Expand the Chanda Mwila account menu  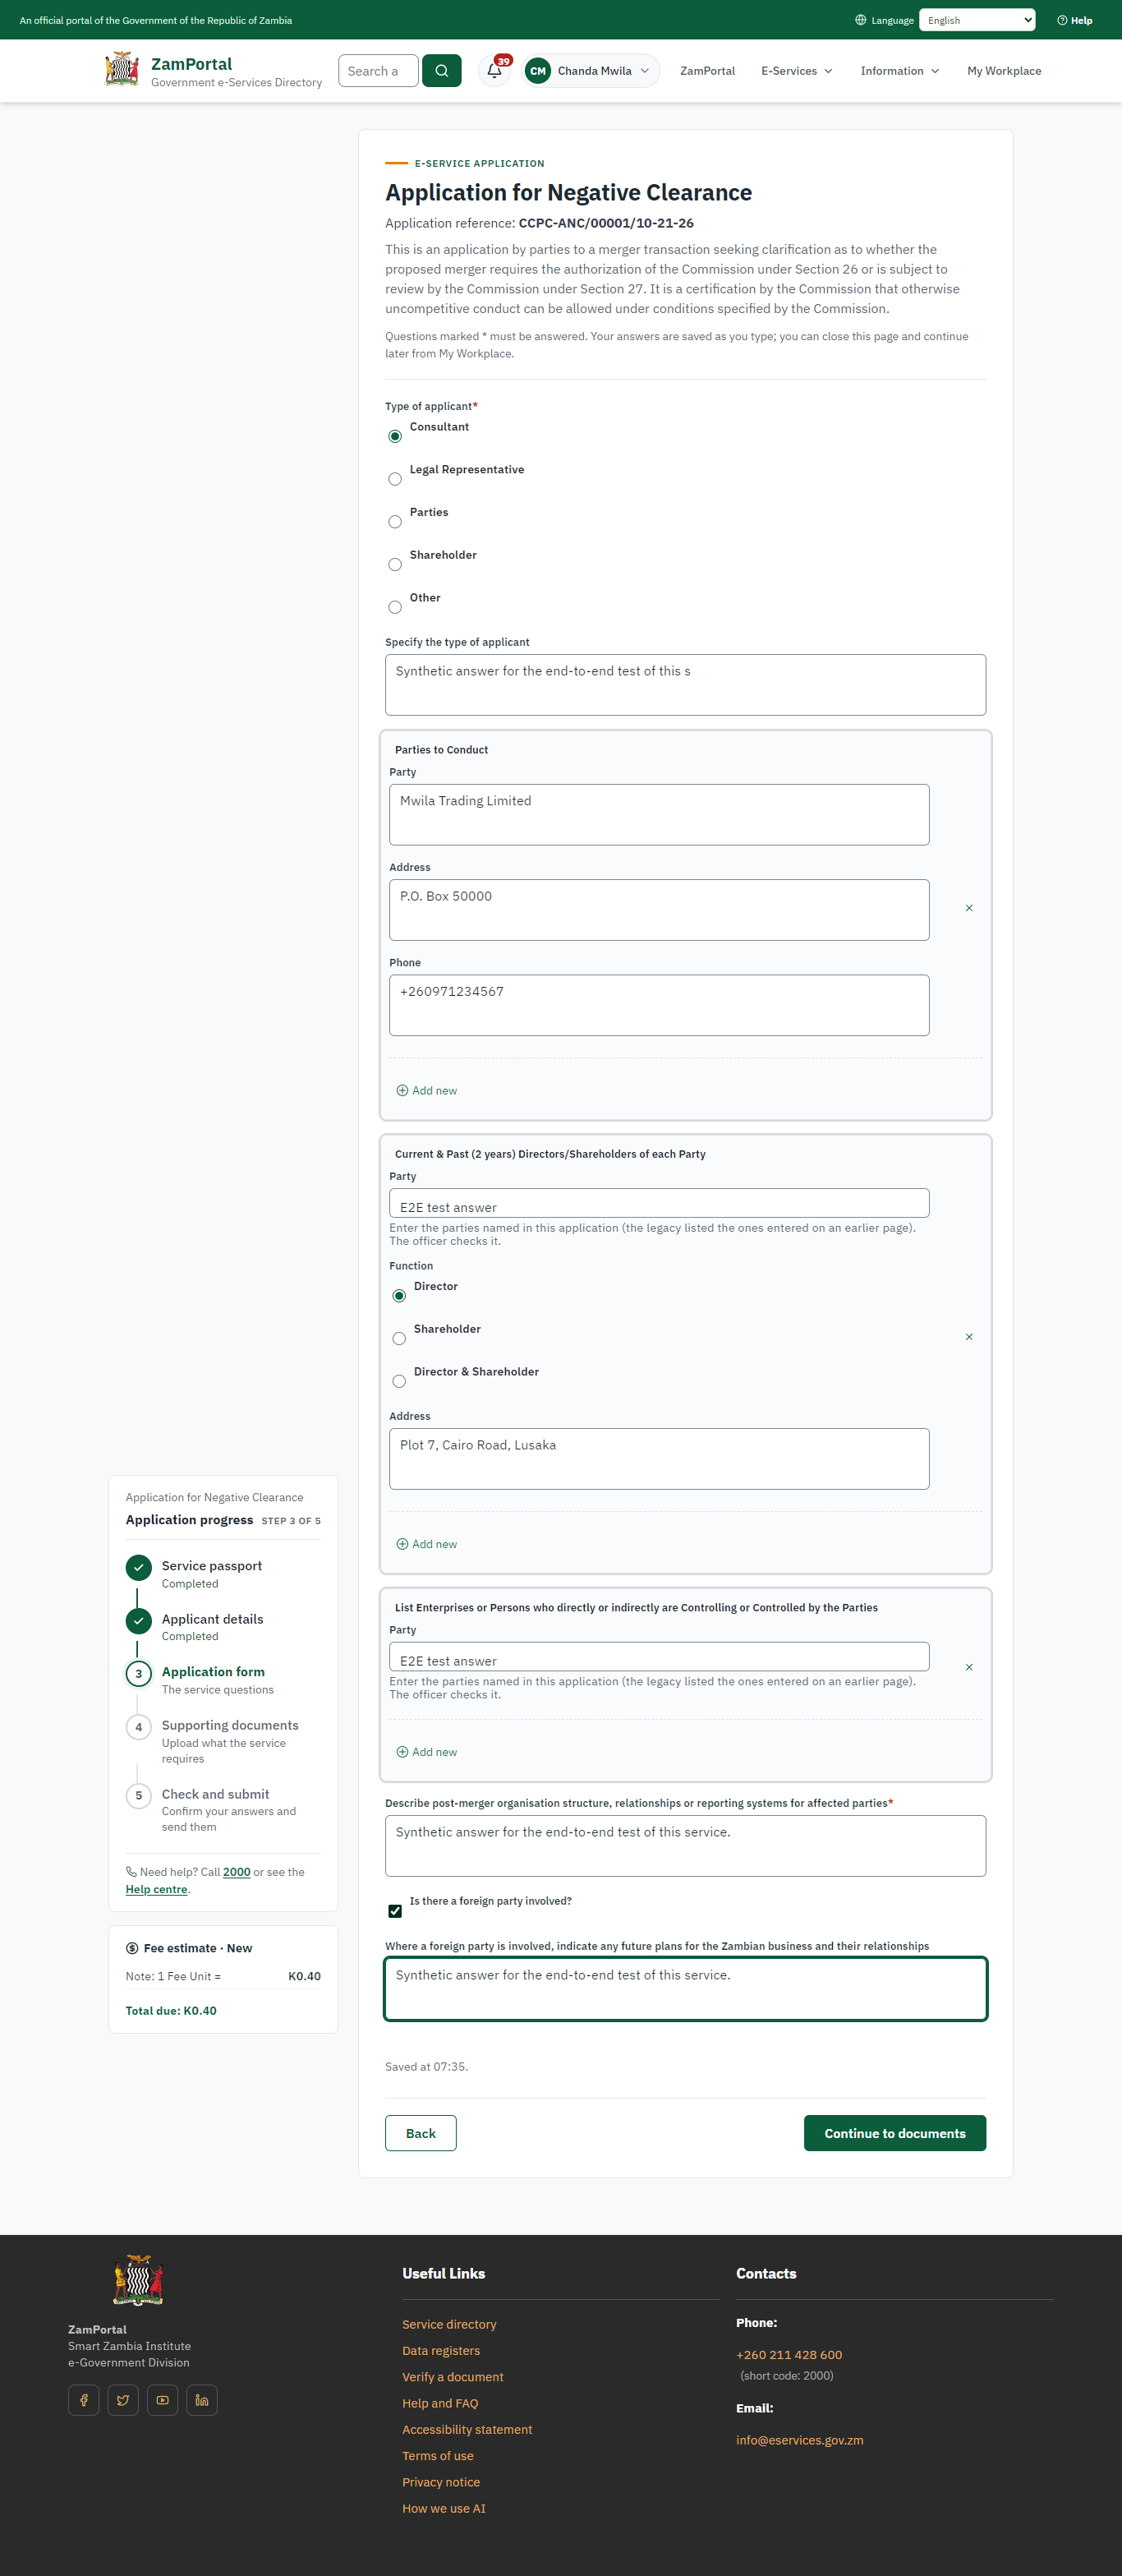point(590,71)
